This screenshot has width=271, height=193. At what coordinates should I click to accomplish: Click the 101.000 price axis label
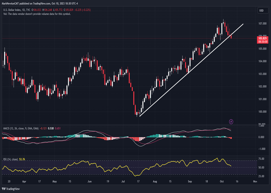tap(262, 99)
